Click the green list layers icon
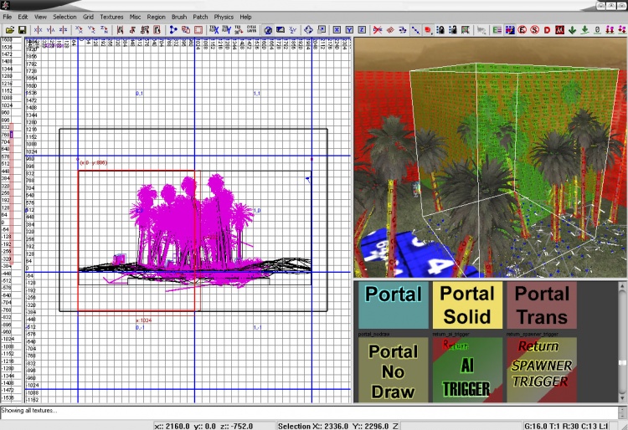 point(497,30)
